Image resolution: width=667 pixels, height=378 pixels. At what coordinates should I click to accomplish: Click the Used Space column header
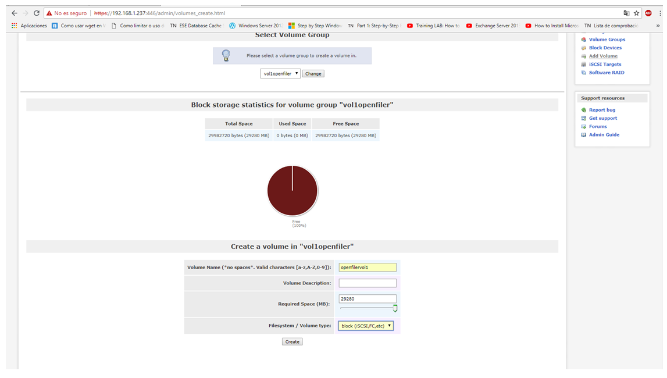coord(293,124)
